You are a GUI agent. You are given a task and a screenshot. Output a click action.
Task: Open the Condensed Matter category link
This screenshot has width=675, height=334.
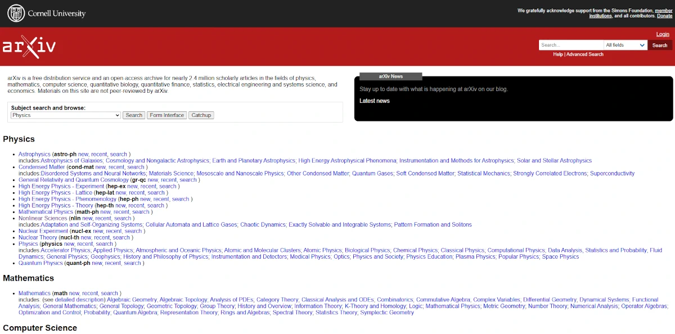(42, 167)
